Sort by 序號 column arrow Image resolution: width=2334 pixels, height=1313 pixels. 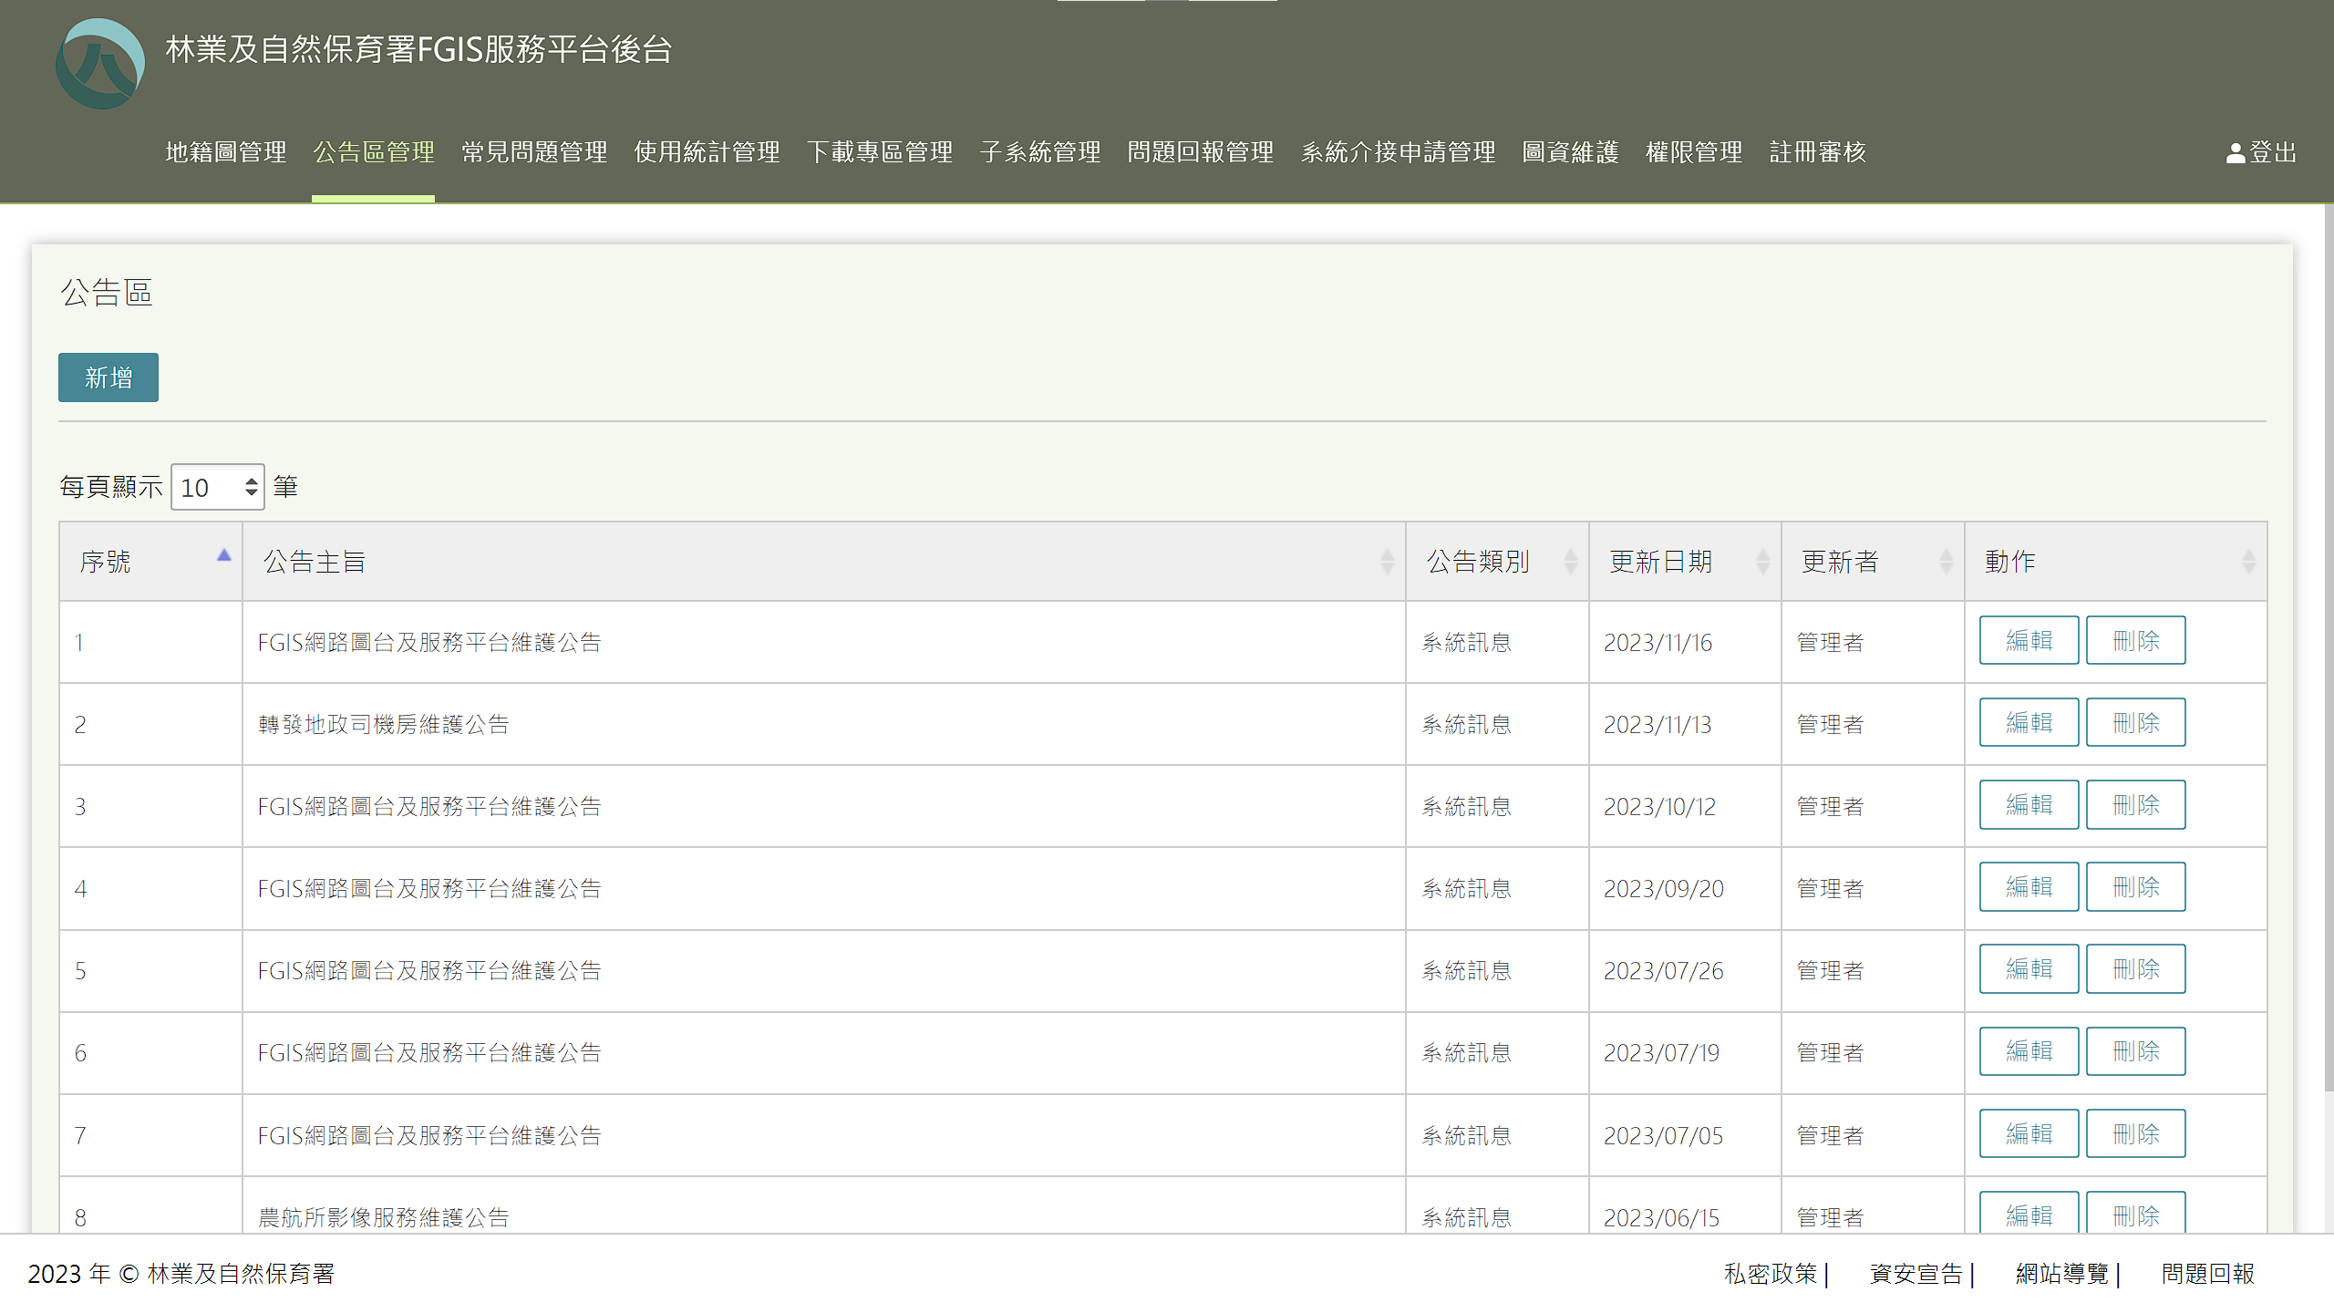click(x=223, y=555)
